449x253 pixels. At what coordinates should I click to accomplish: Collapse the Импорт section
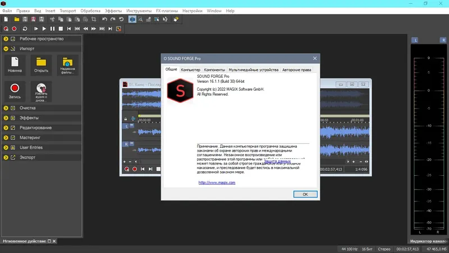[x=6, y=49]
